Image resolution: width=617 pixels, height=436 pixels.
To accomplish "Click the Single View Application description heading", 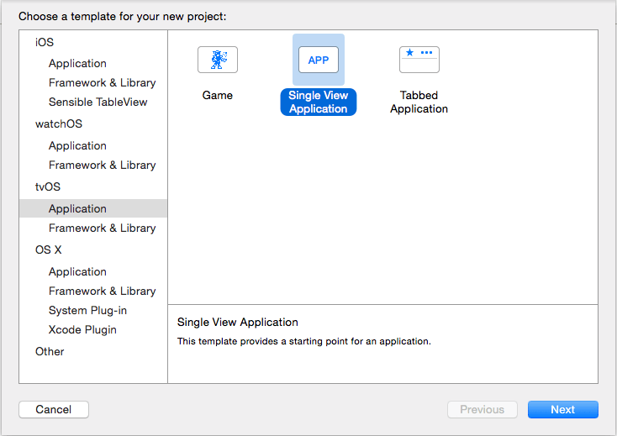I will coord(237,322).
